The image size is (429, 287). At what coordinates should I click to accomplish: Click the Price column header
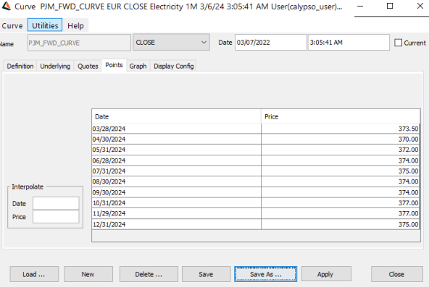coord(341,116)
